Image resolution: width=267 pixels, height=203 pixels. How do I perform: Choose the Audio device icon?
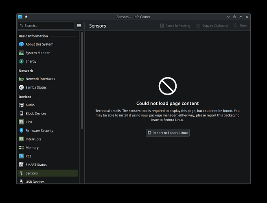click(x=21, y=105)
